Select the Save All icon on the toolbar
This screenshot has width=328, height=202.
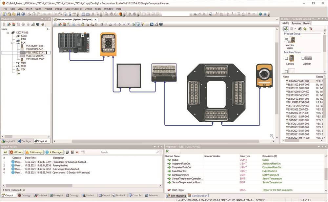[23, 14]
